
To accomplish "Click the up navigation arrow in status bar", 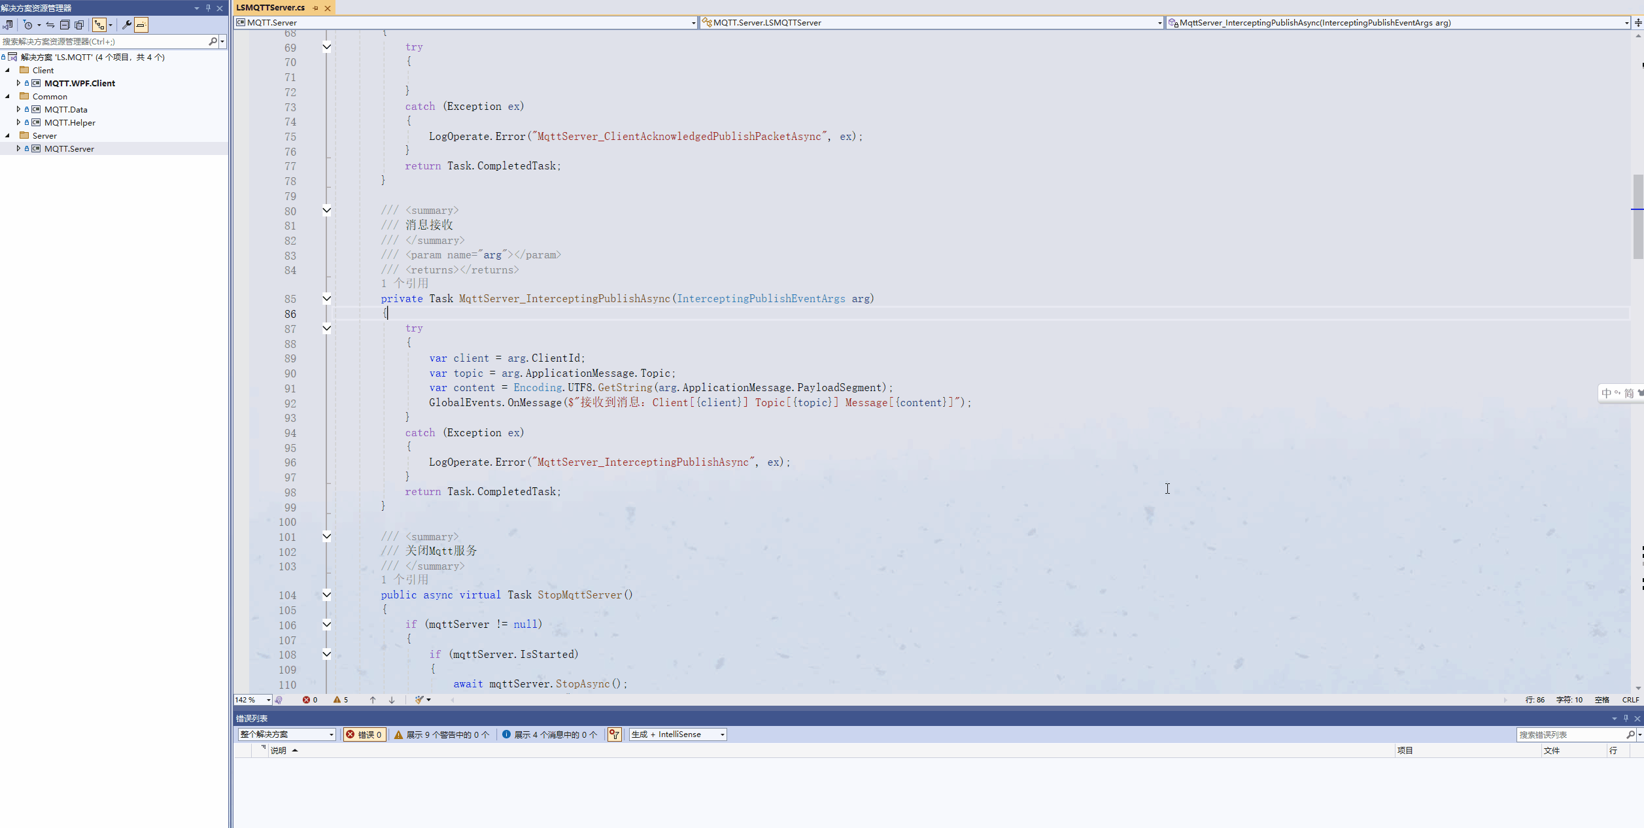I will (371, 699).
